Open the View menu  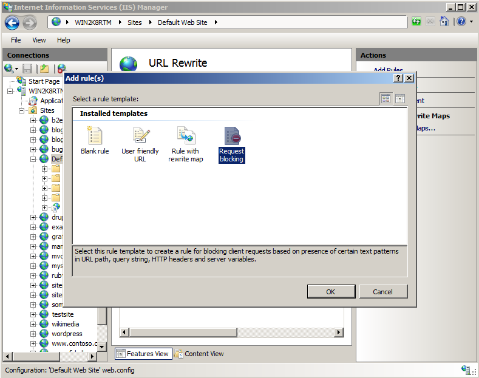point(39,40)
